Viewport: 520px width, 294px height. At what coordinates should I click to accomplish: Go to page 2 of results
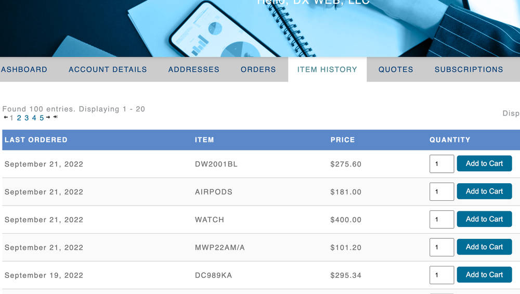click(19, 118)
